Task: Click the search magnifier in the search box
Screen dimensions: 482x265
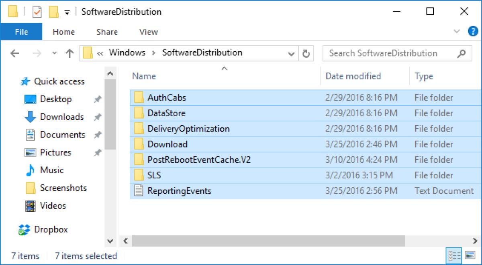Action: click(x=462, y=53)
